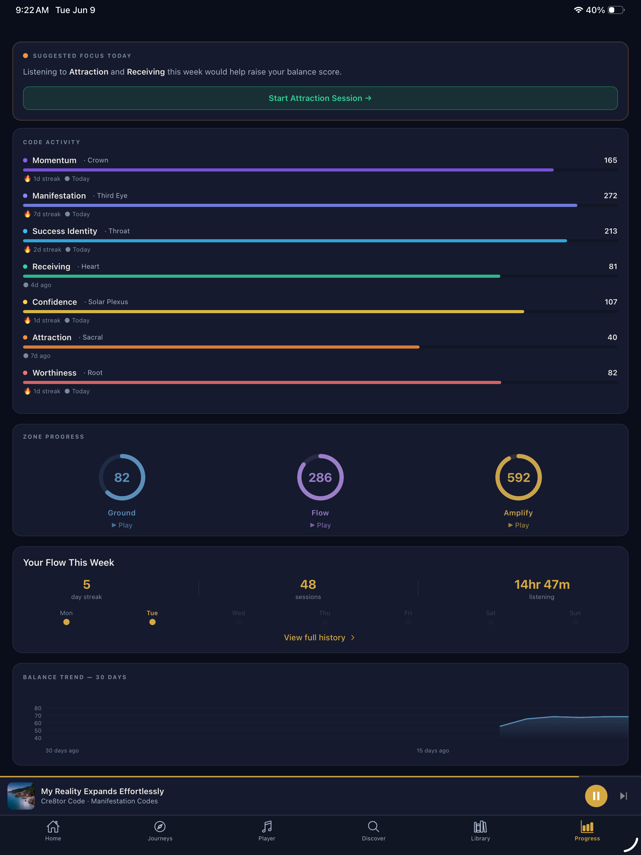
Task: Tap the Receiving progress bar
Action: 320,277
